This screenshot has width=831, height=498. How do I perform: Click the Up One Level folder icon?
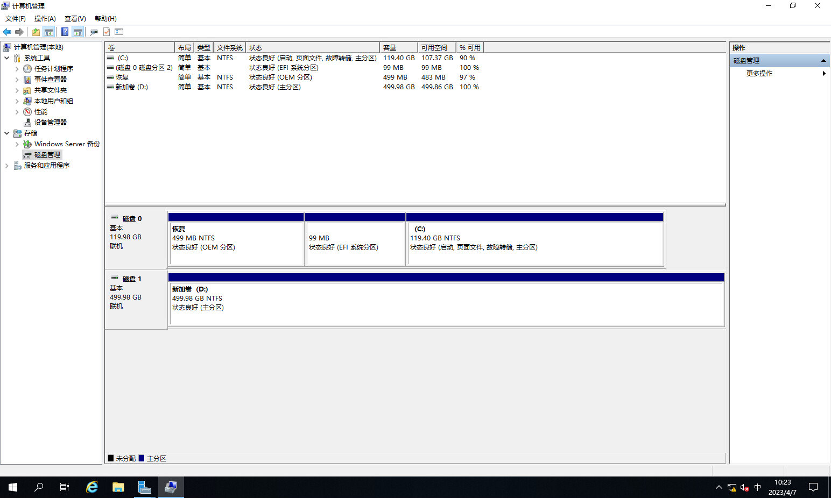click(36, 32)
